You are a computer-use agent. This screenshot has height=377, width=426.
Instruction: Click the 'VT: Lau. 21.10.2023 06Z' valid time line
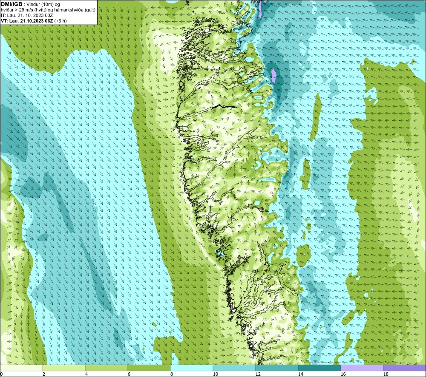(34, 21)
